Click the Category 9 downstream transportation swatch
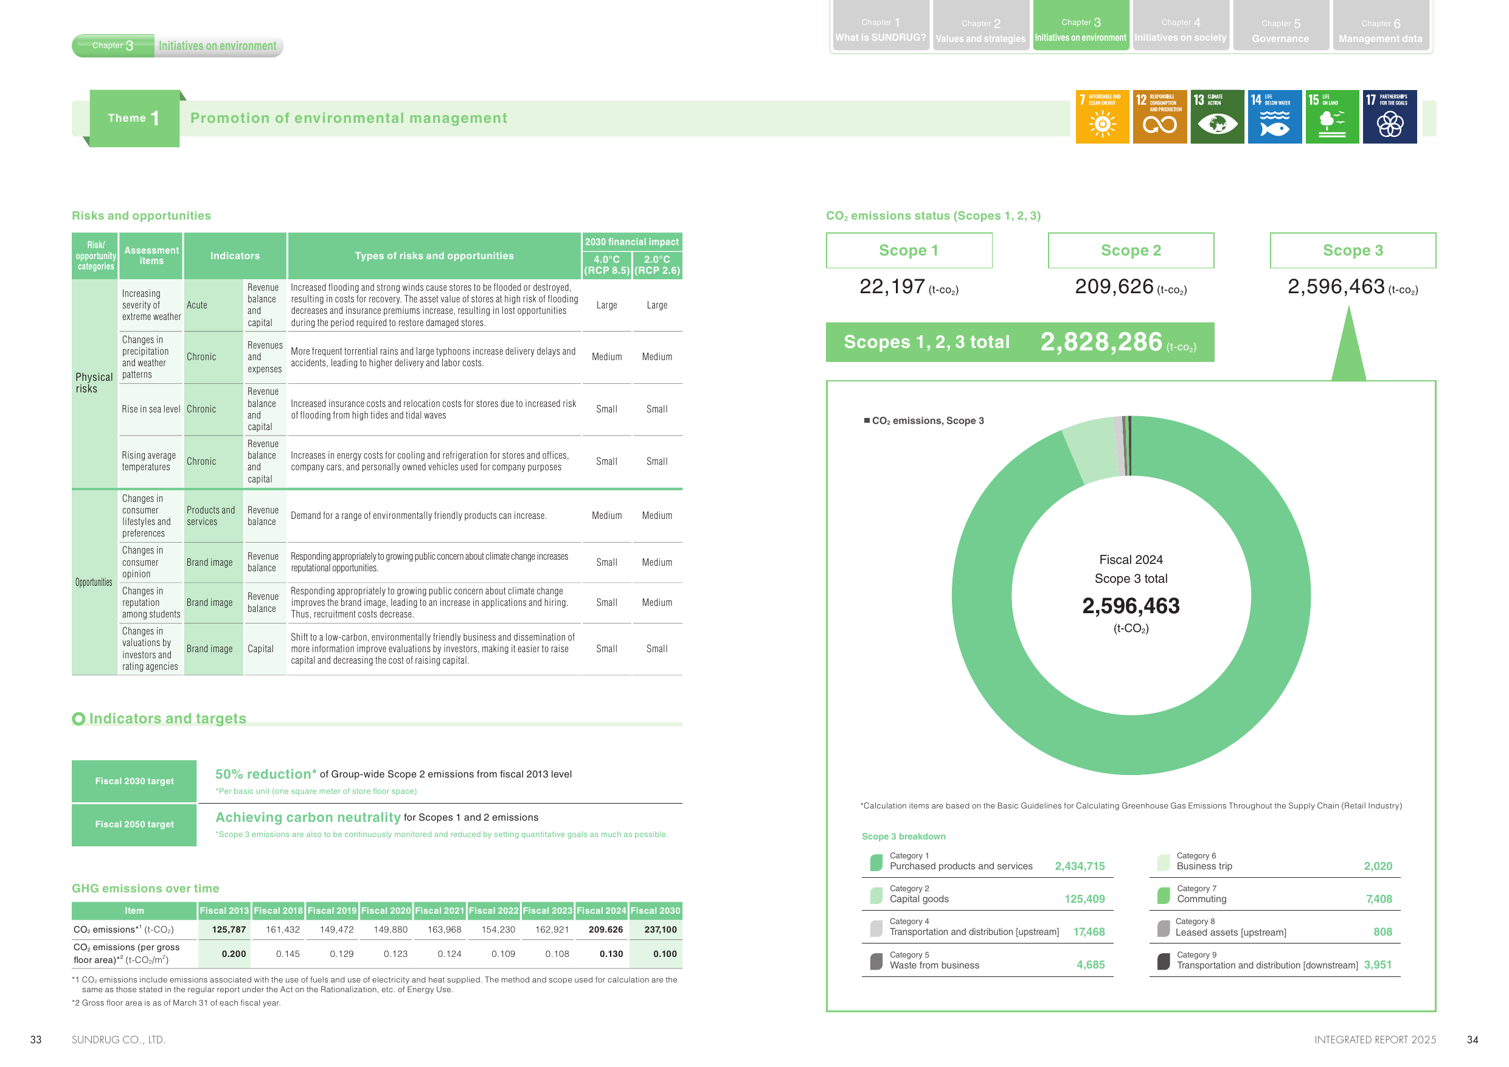 [1164, 961]
